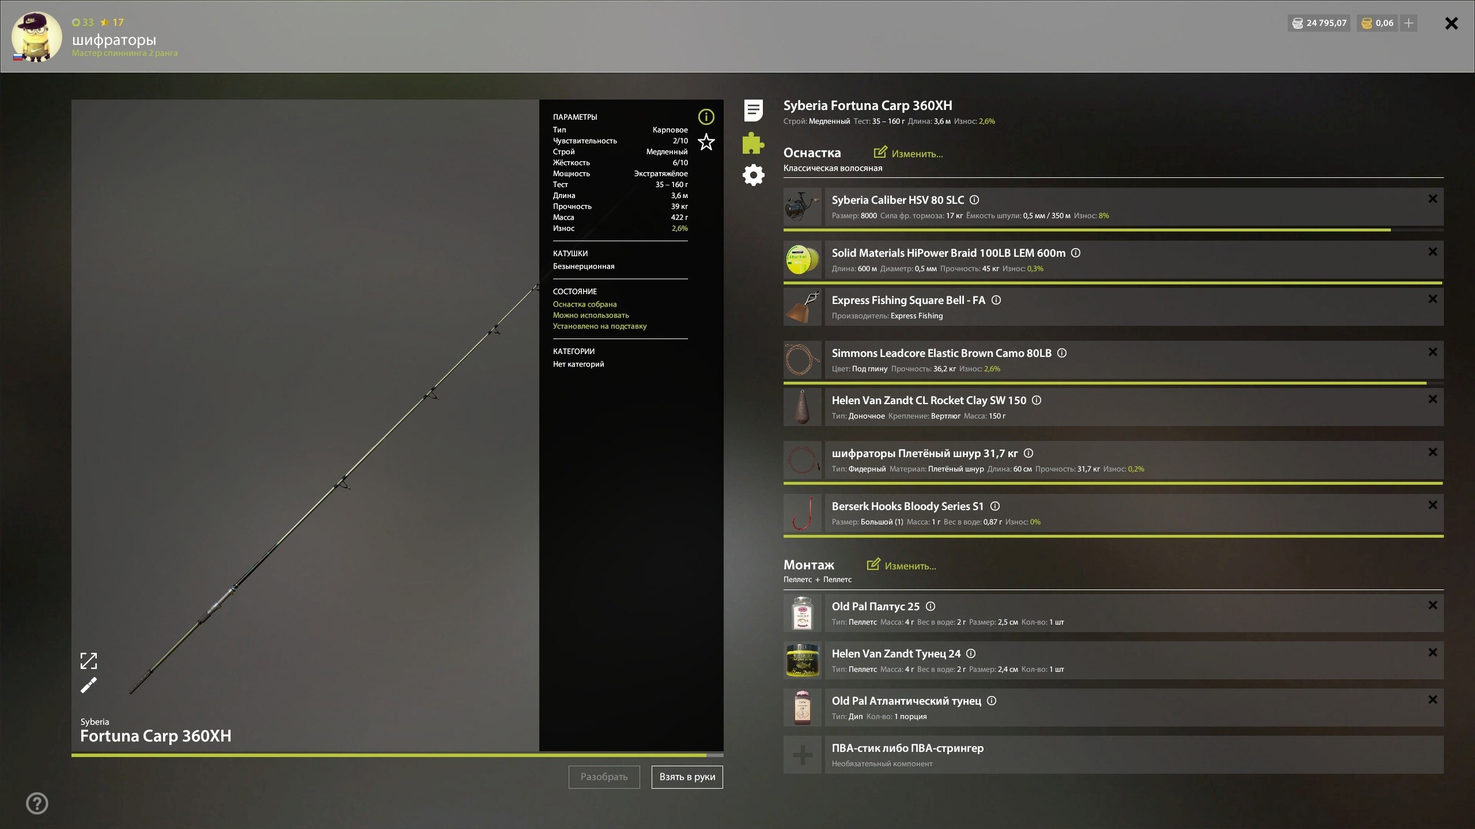This screenshot has width=1475, height=829.
Task: Remove the Express Fishing Square Bell item
Action: [x=1432, y=299]
